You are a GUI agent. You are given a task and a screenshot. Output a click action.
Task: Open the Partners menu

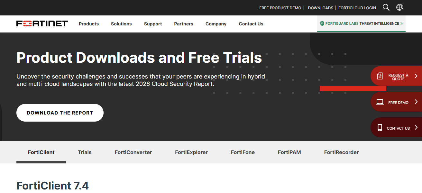click(184, 24)
